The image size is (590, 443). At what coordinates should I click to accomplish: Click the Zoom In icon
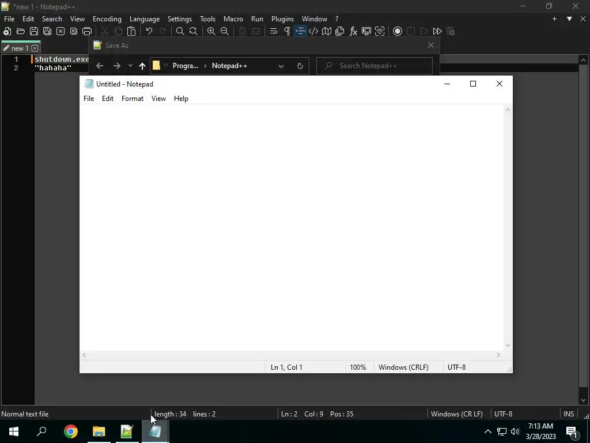[211, 31]
